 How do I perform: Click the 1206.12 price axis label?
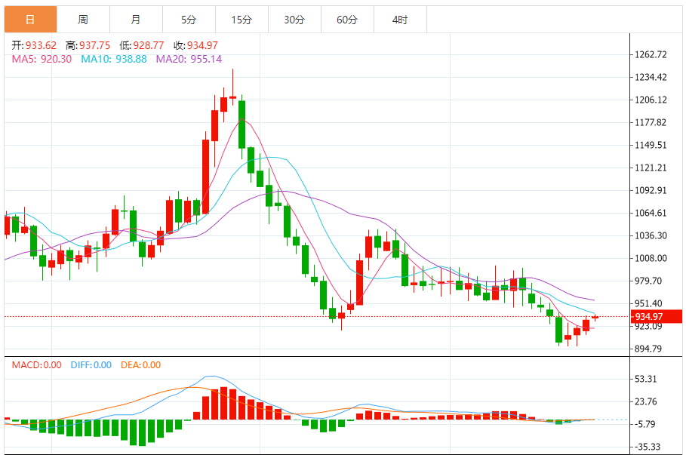click(x=651, y=100)
